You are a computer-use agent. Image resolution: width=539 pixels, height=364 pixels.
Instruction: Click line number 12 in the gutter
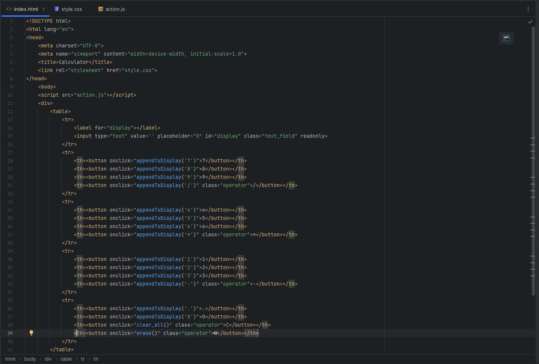click(10, 112)
